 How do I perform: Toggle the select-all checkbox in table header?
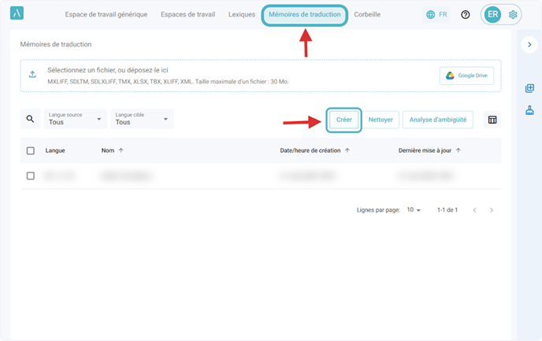[x=31, y=150]
